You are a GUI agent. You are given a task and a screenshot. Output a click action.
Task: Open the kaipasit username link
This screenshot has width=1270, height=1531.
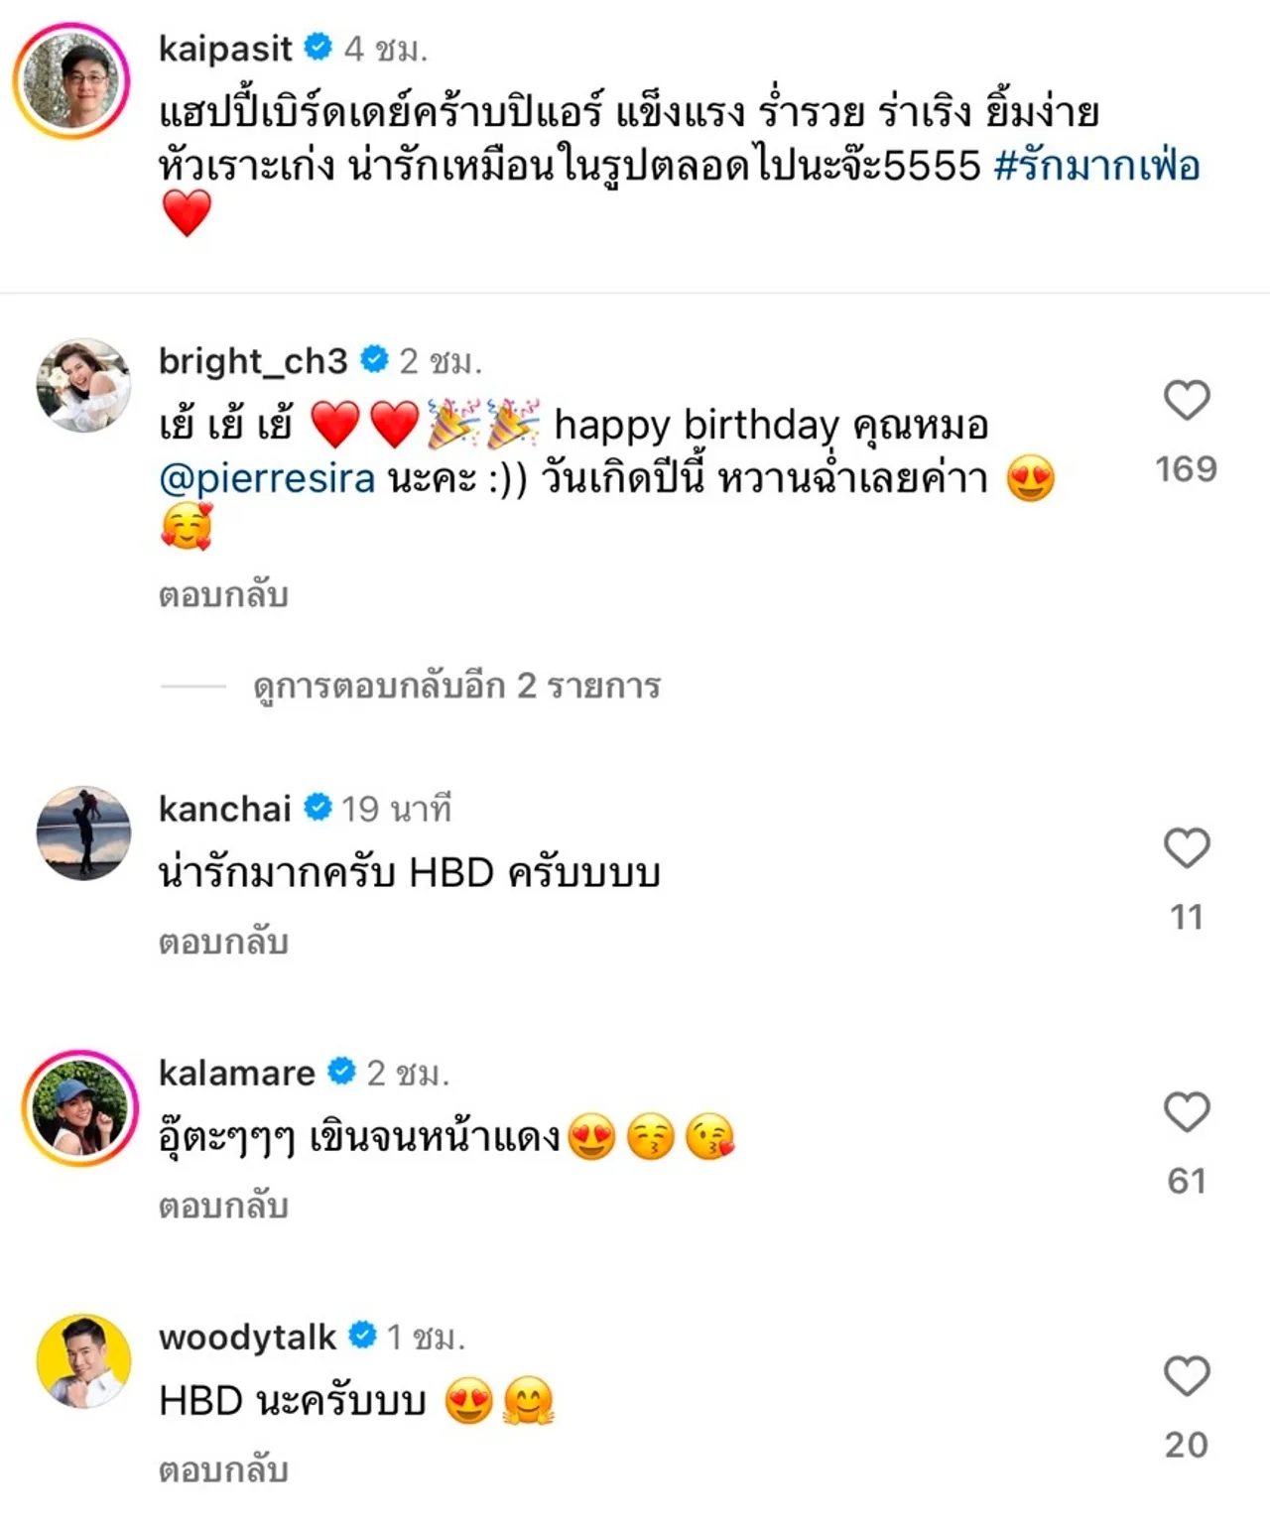coord(225,48)
